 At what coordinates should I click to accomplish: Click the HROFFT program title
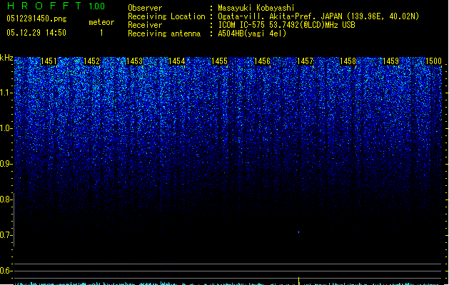40,6
